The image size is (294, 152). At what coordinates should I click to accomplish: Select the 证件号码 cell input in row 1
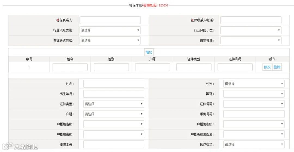tap(235, 67)
